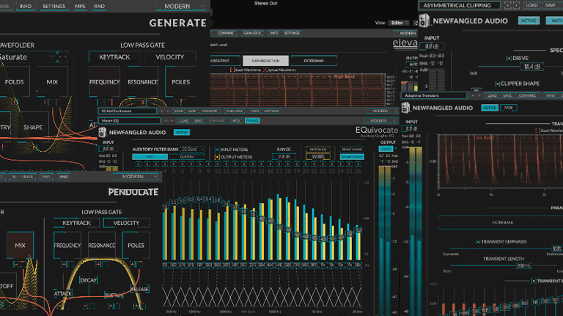Click the DRIVE 10.4 dB slider value

(532, 67)
